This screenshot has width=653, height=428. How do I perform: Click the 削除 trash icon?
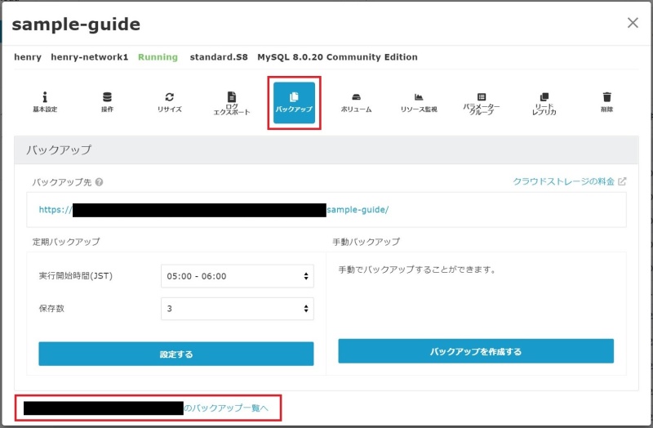click(x=606, y=102)
